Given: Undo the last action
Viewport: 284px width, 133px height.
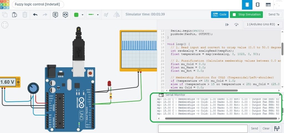Looking at the screenshot, I should (35, 15).
